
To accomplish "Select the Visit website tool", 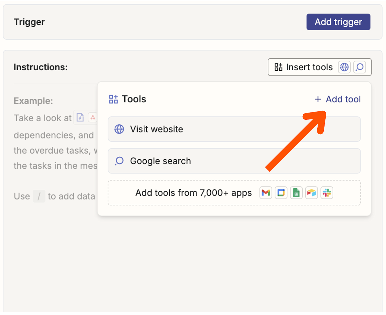I will click(x=234, y=129).
